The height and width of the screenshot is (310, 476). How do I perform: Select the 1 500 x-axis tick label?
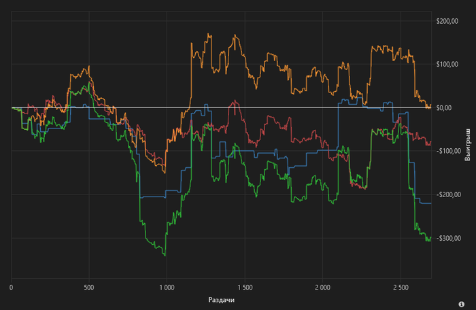click(x=245, y=288)
